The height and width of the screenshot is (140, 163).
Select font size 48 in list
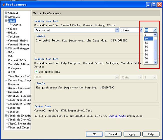(149, 62)
